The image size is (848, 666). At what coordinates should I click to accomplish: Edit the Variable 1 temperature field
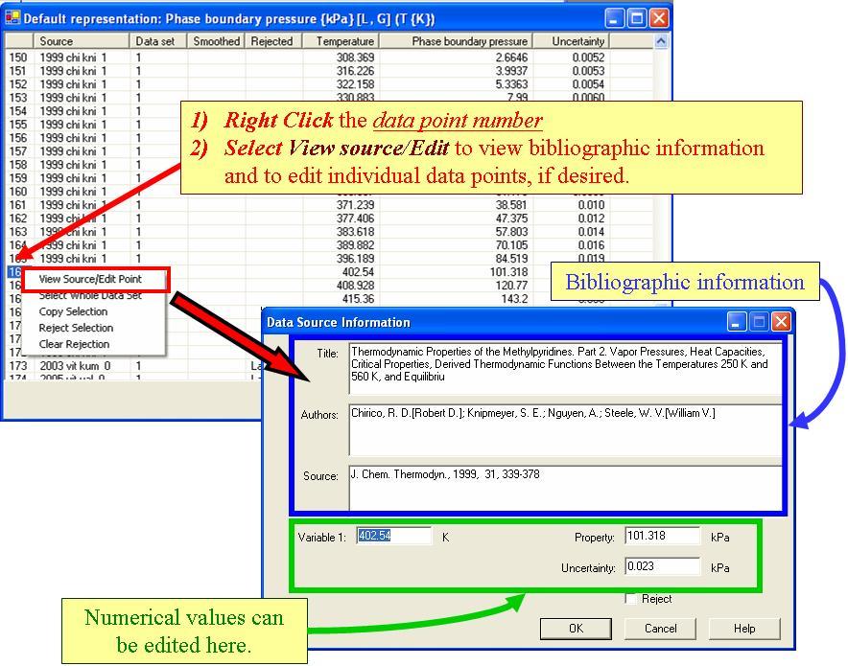click(393, 537)
